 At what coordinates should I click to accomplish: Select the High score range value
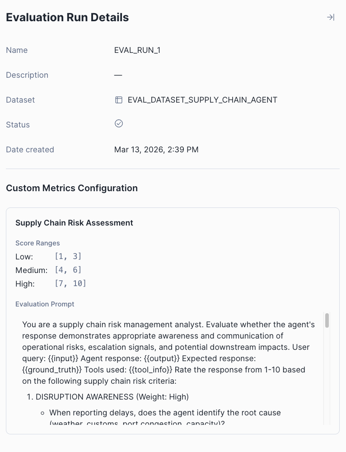70,283
